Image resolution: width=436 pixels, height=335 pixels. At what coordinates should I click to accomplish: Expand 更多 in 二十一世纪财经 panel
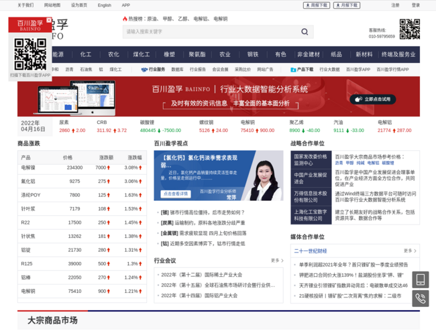409,251
